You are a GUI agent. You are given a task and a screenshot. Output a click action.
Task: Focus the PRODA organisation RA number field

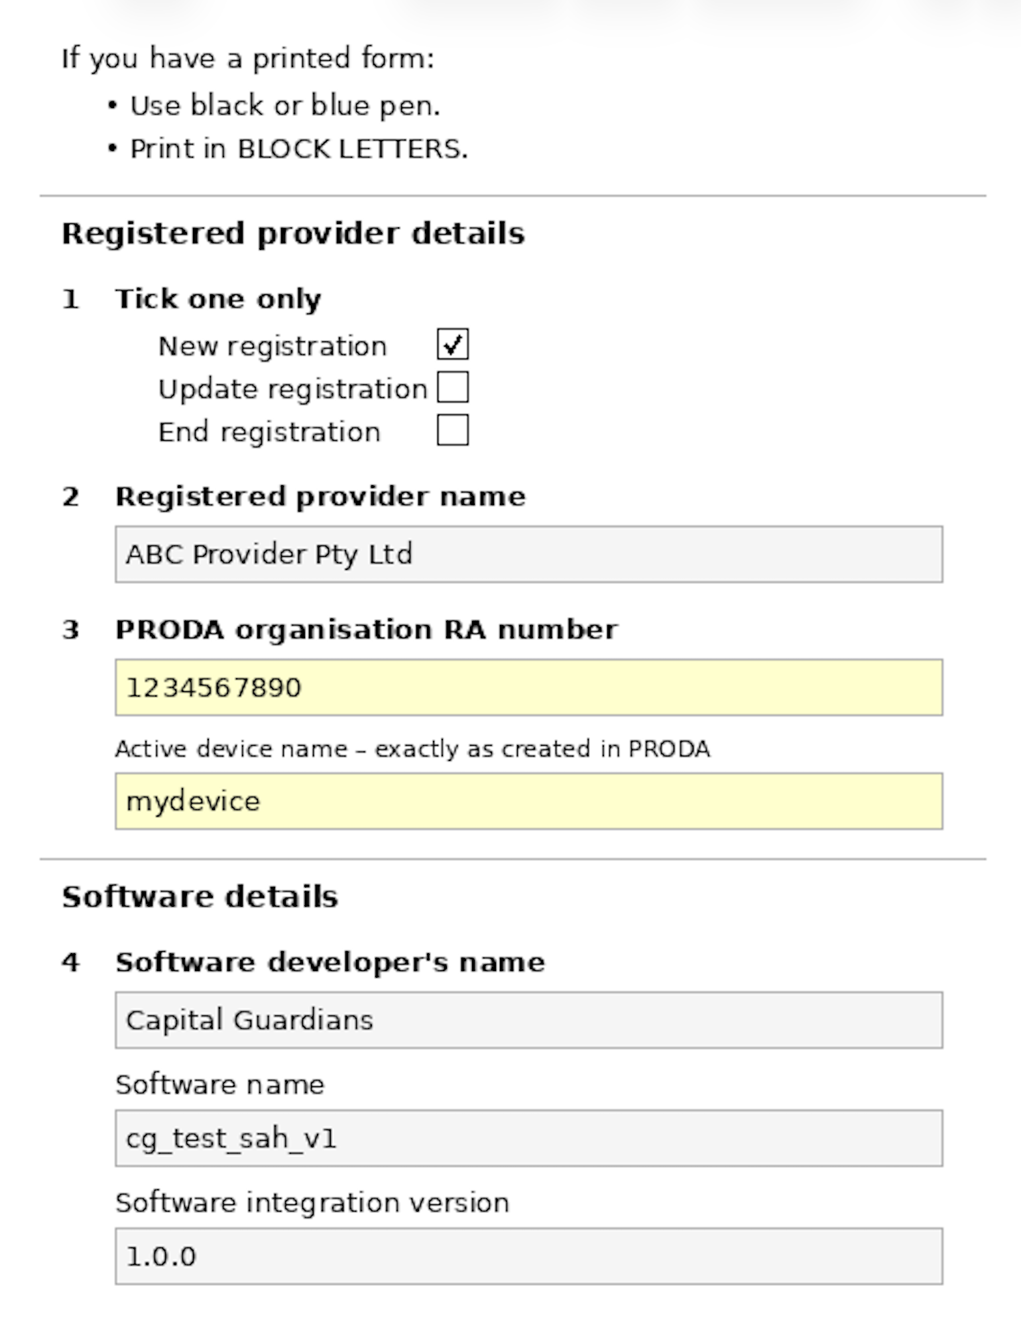528,687
